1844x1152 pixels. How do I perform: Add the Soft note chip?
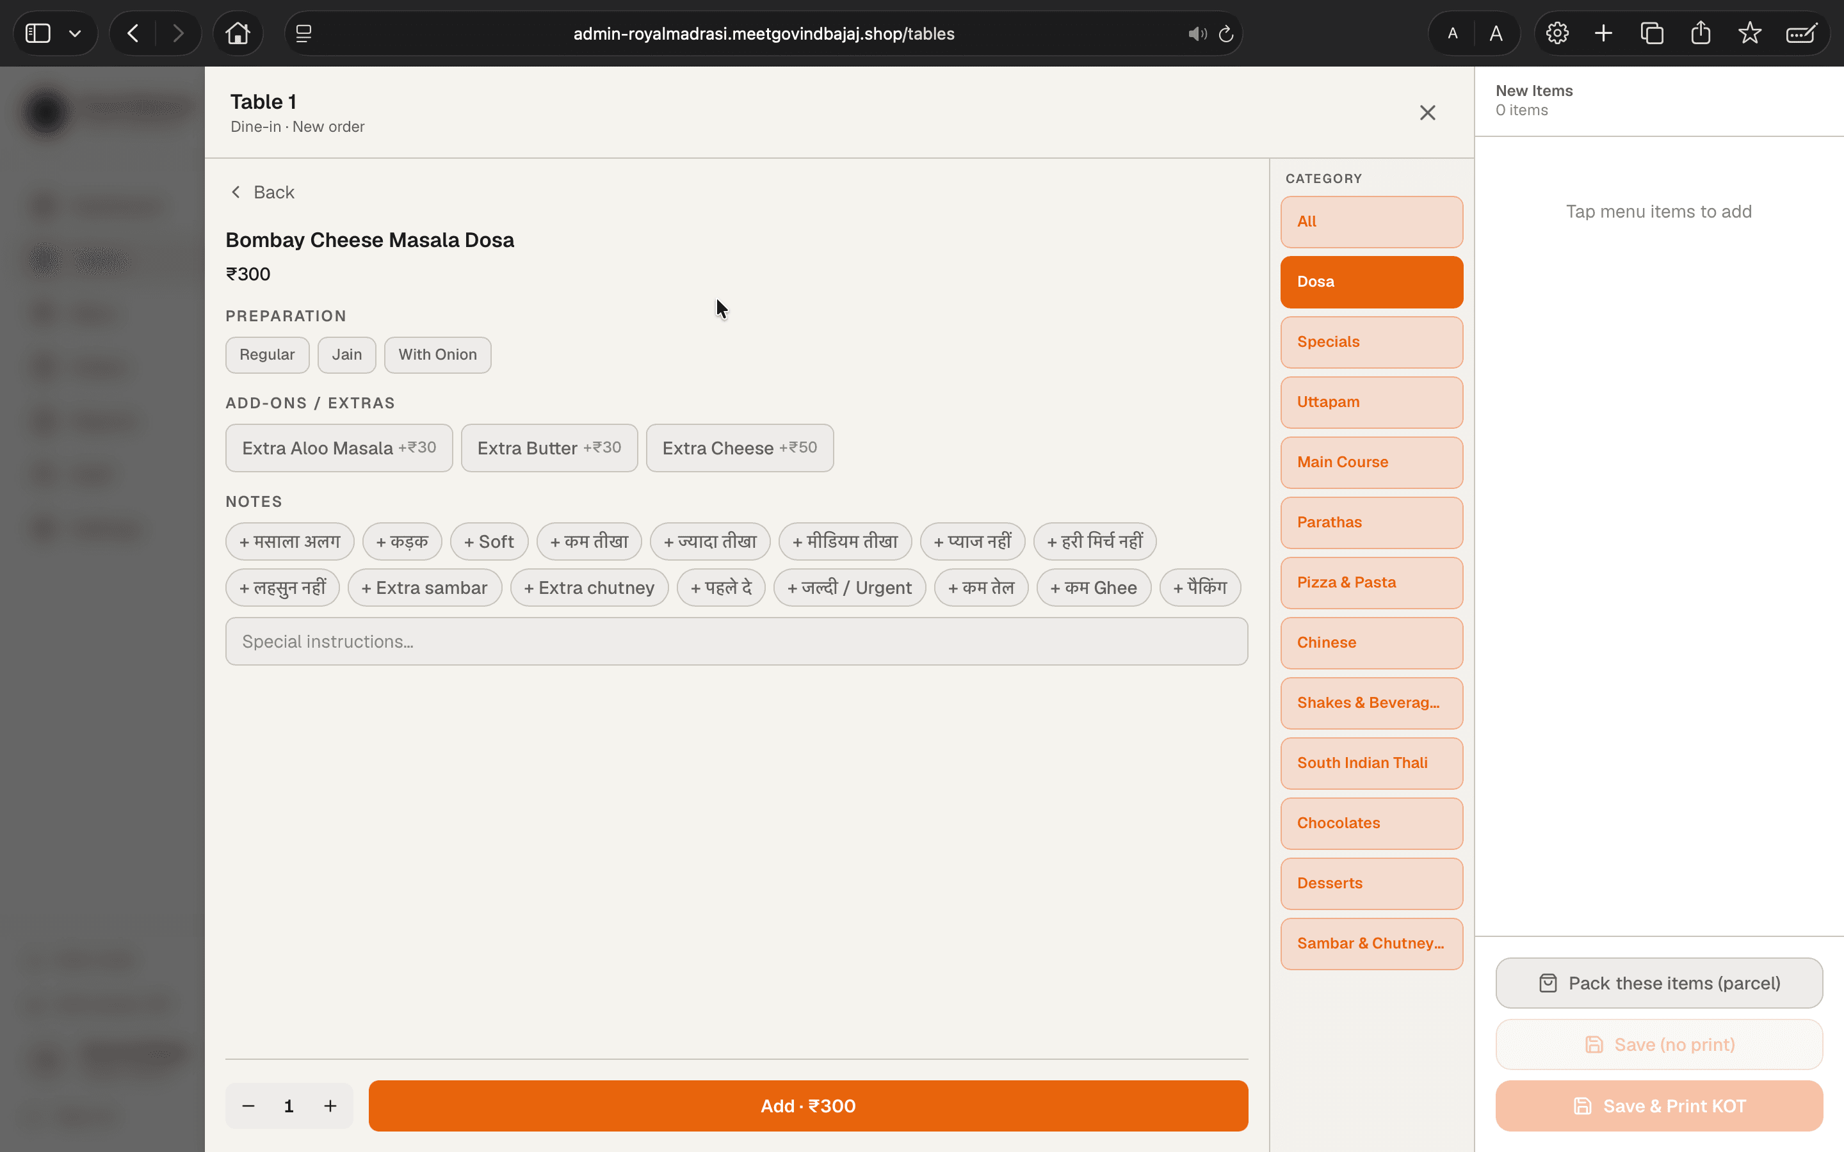tap(489, 541)
